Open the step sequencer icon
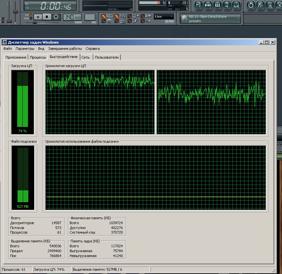The image size is (282, 274). (208, 5)
